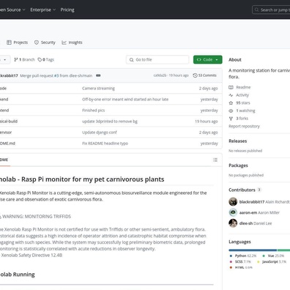Click the branch selector dropdown arrow
The image size is (290, 290).
click(5, 60)
